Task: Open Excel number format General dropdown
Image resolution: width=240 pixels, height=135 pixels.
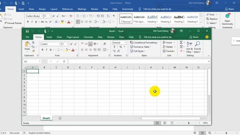Action: point(125,42)
